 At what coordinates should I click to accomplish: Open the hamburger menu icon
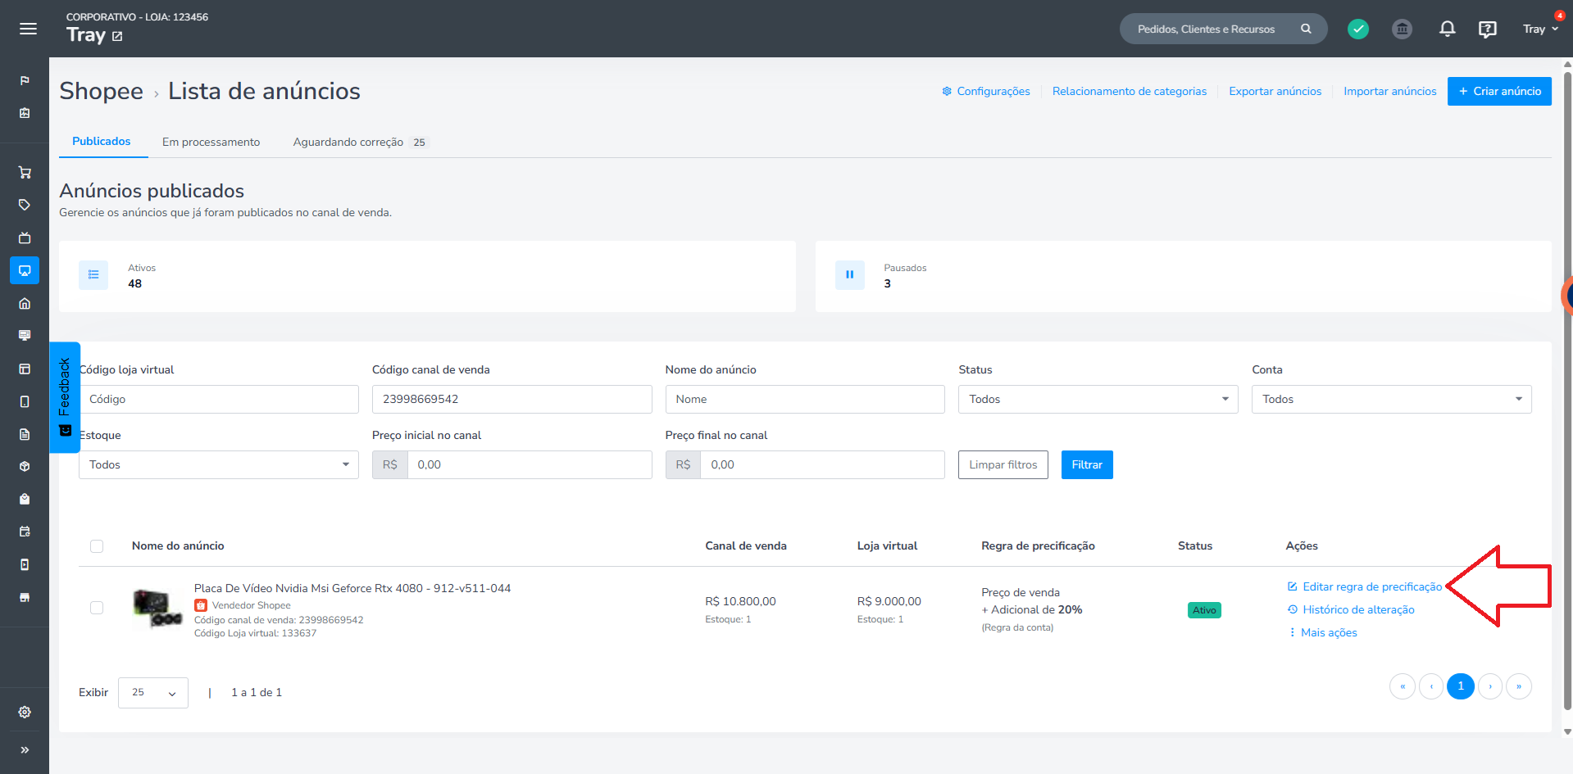point(28,29)
